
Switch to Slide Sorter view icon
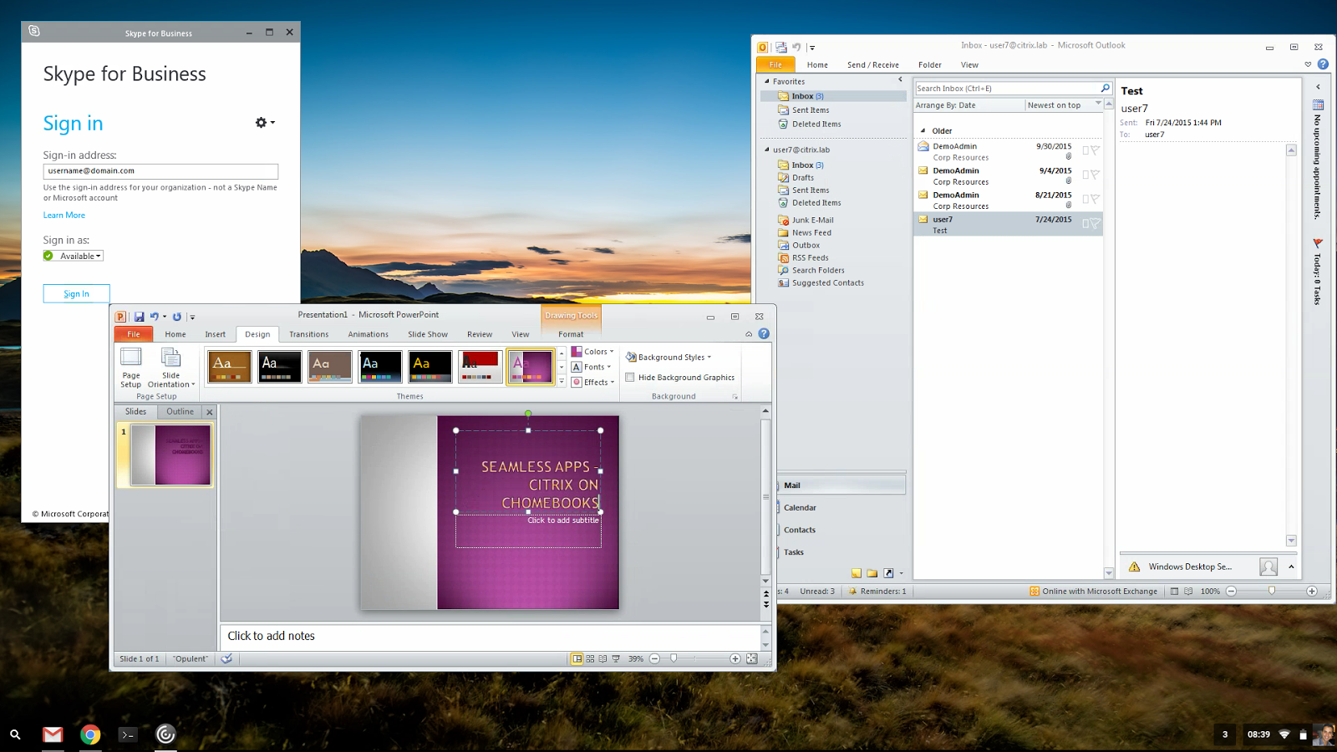tap(590, 658)
